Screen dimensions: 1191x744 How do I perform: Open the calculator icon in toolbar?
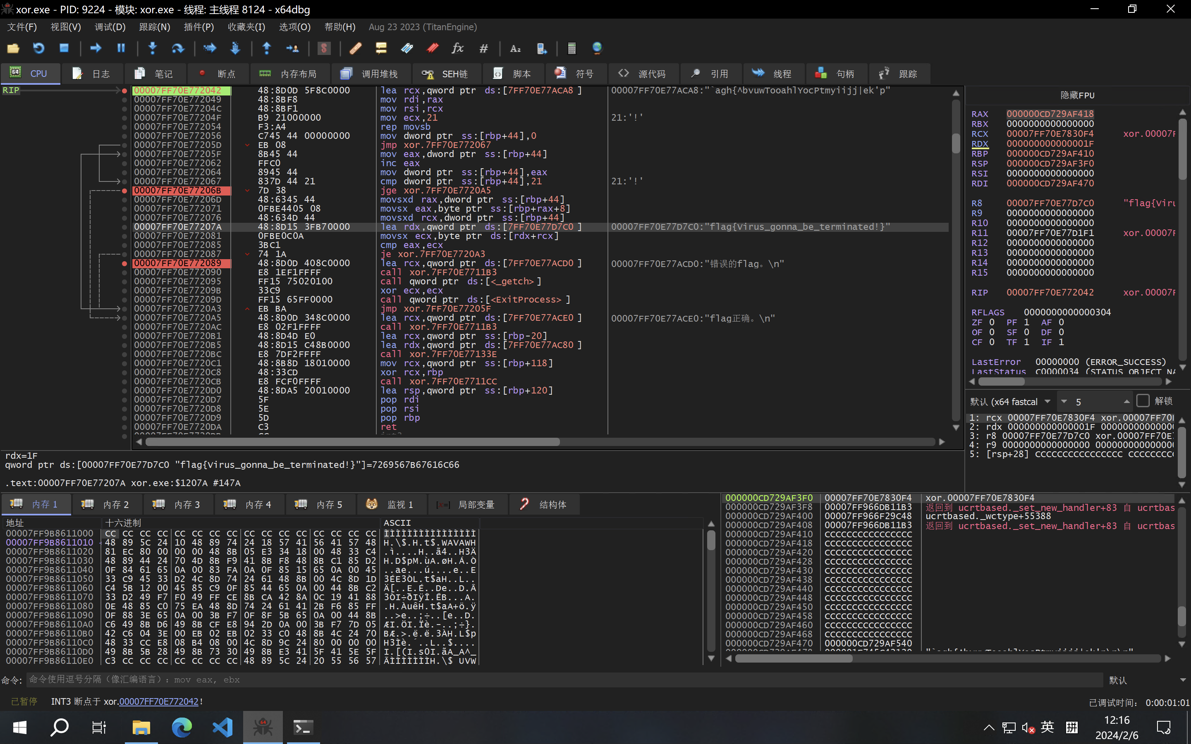pyautogui.click(x=572, y=48)
